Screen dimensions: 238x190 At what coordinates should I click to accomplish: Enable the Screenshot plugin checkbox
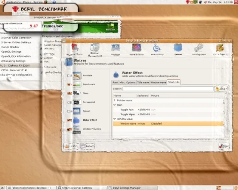coord(69,103)
